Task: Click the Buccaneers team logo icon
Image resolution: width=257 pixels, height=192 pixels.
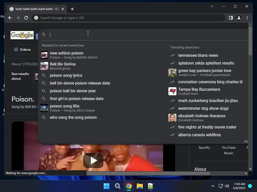Action: [172, 91]
